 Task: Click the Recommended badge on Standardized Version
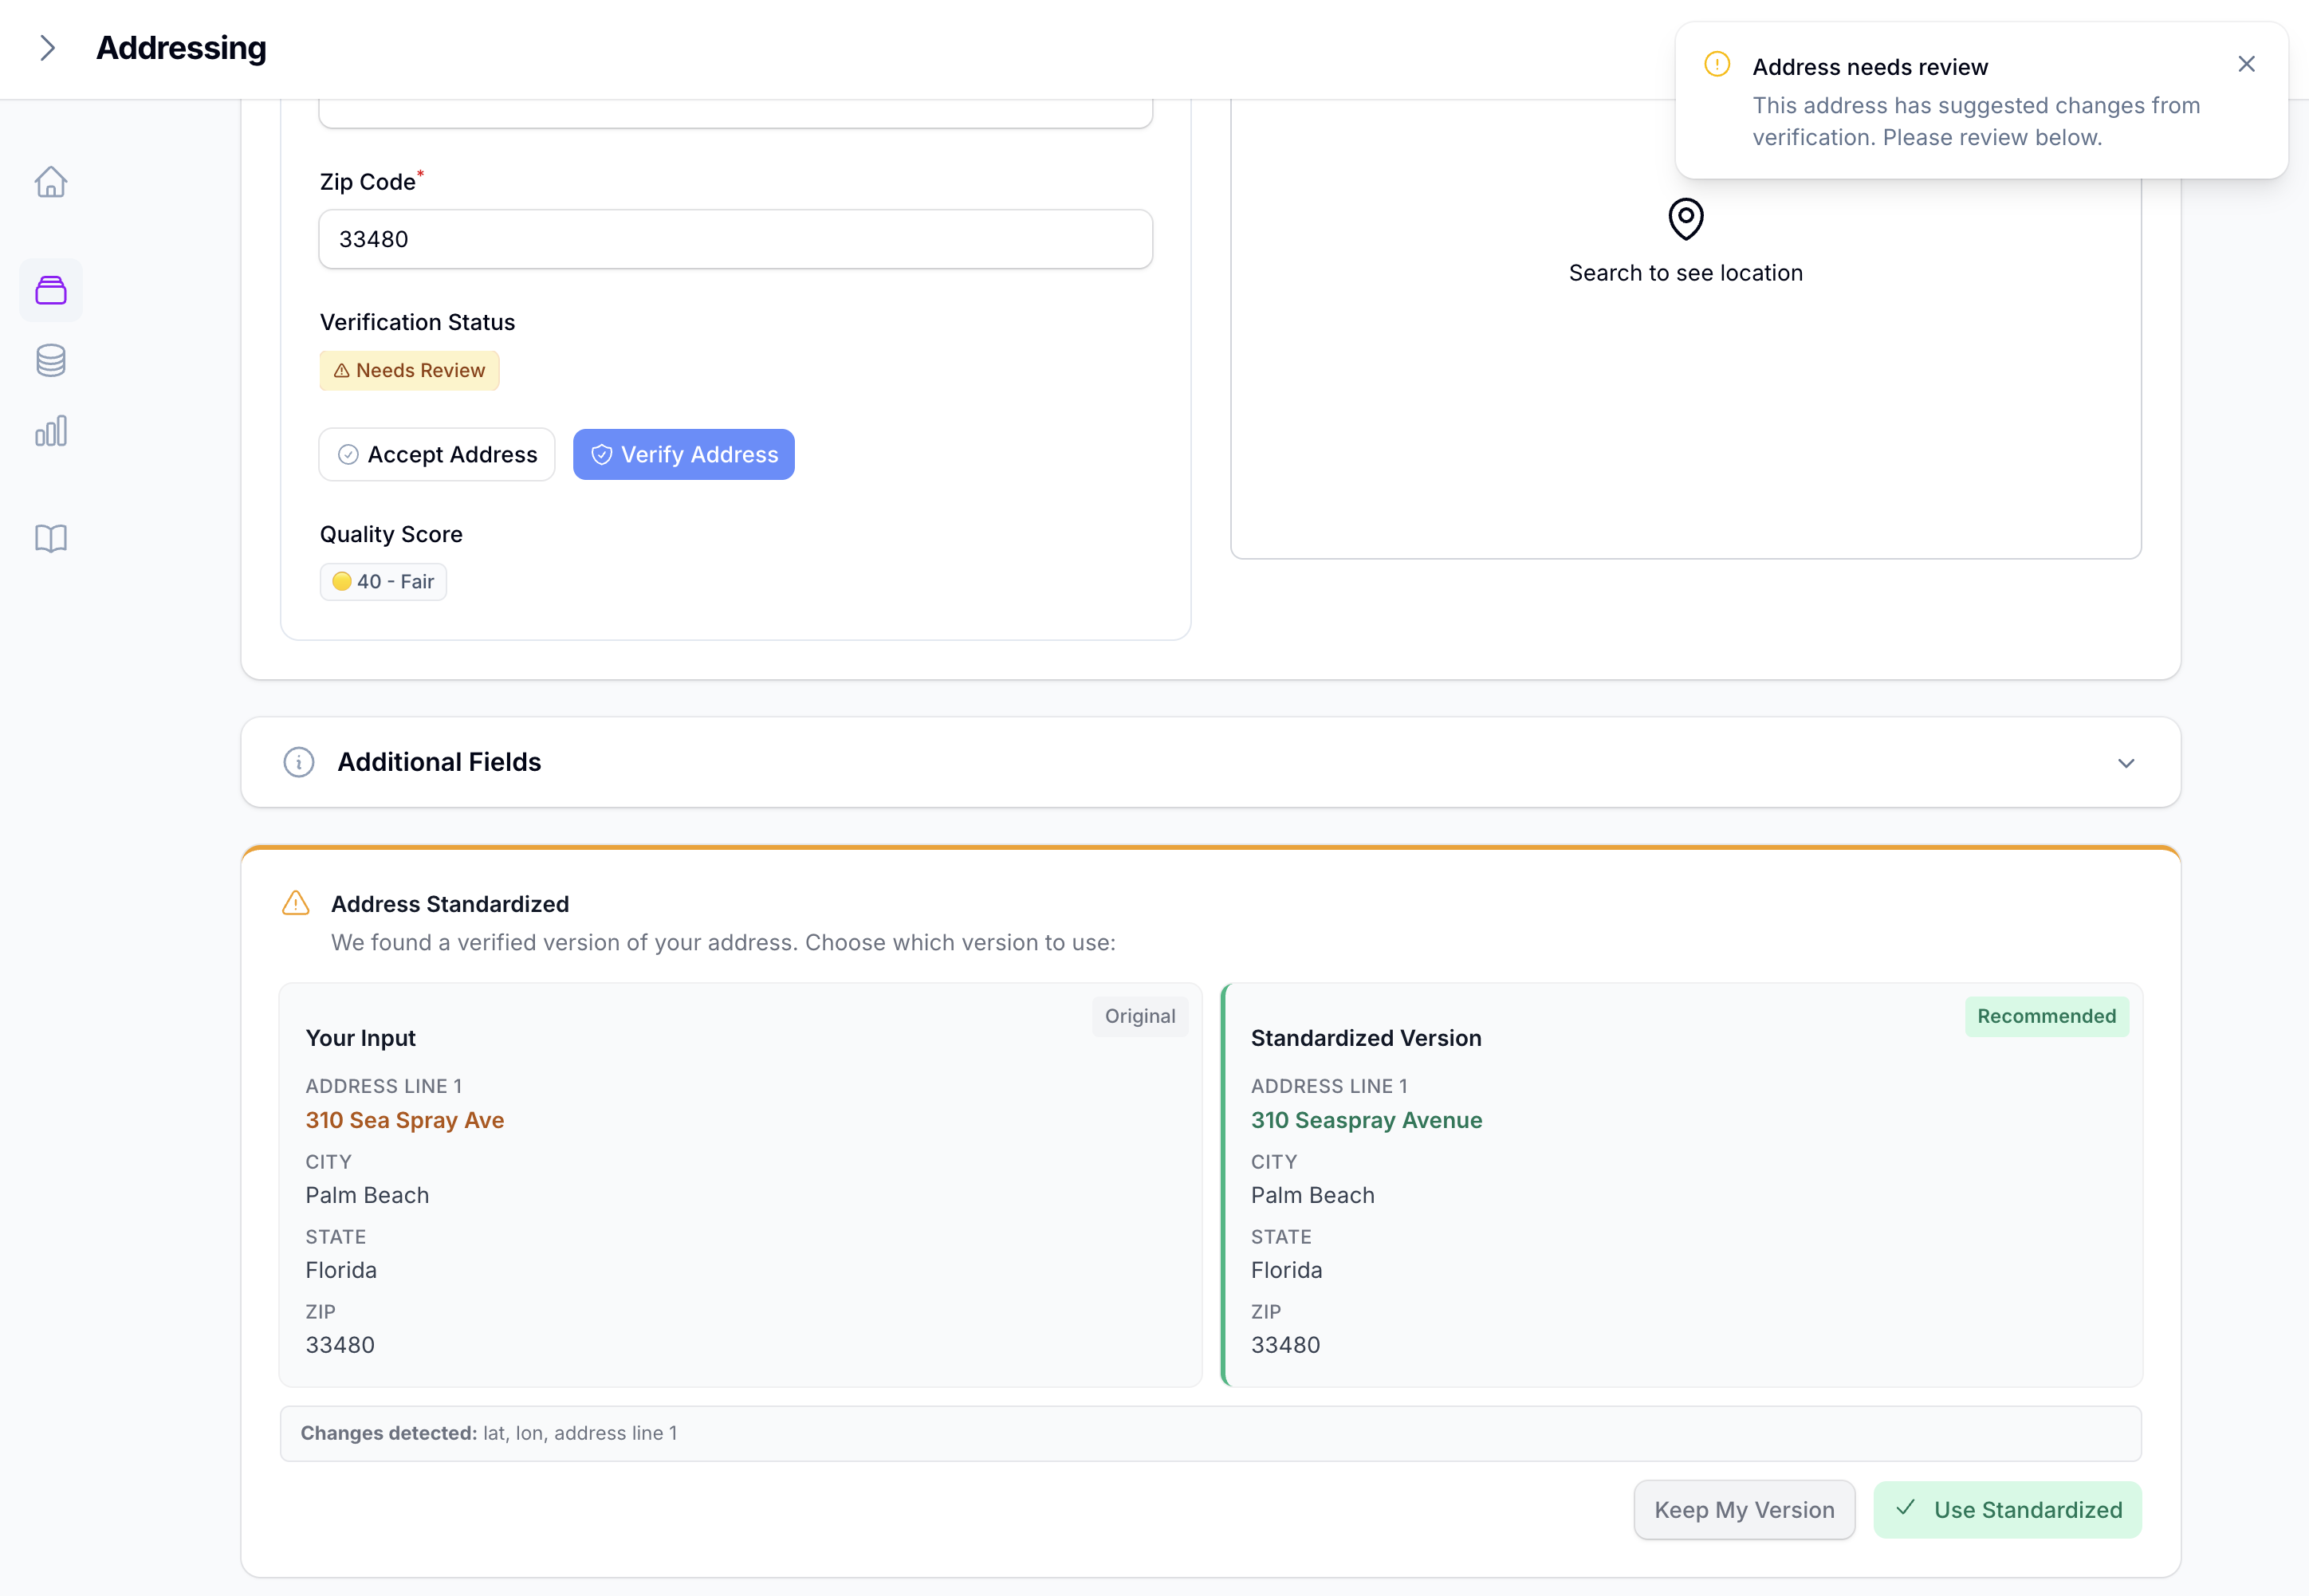[2046, 1016]
